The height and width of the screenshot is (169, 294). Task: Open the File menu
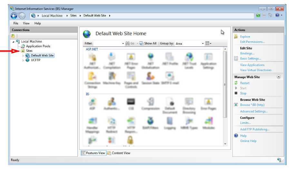tap(16, 23)
